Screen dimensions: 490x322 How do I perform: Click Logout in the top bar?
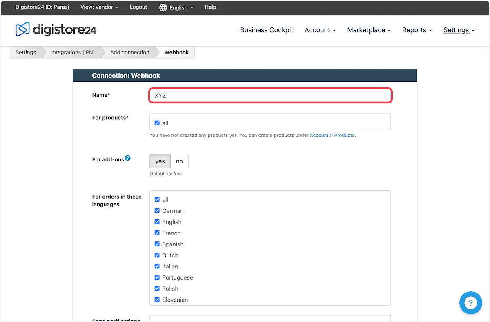[138, 7]
